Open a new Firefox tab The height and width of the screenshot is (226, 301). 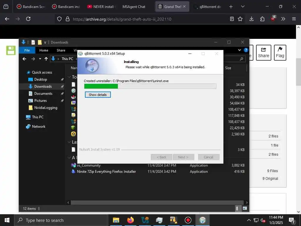click(231, 7)
